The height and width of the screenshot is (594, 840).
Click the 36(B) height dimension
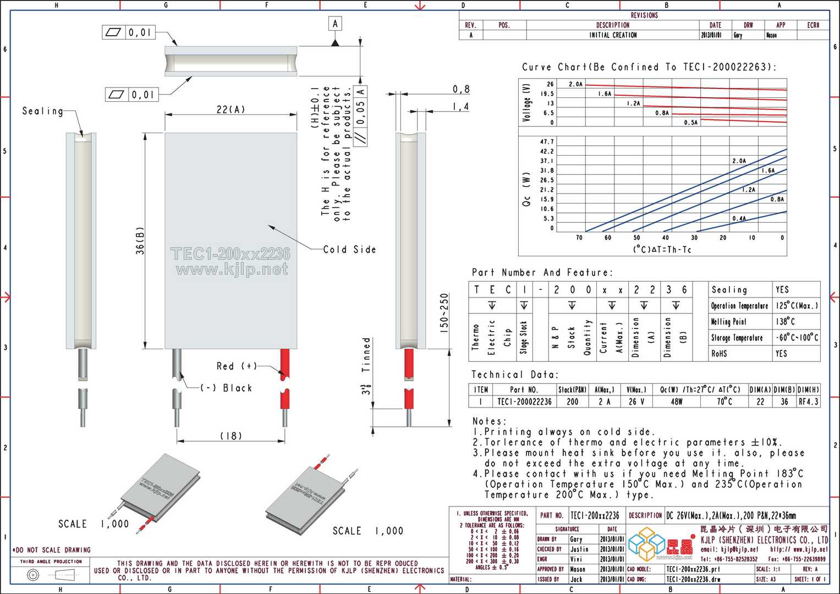(140, 240)
